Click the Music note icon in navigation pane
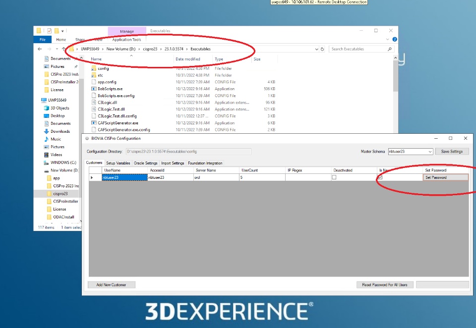Viewport: 476px width, 328px height. 47,139
